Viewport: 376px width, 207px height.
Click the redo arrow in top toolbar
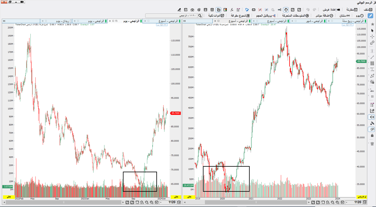pos(314,10)
